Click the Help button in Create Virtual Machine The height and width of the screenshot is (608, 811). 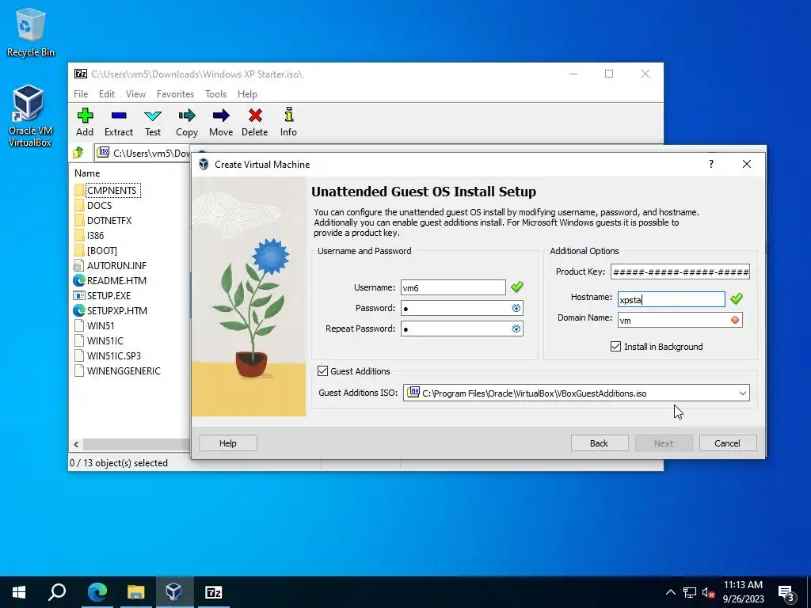(228, 443)
